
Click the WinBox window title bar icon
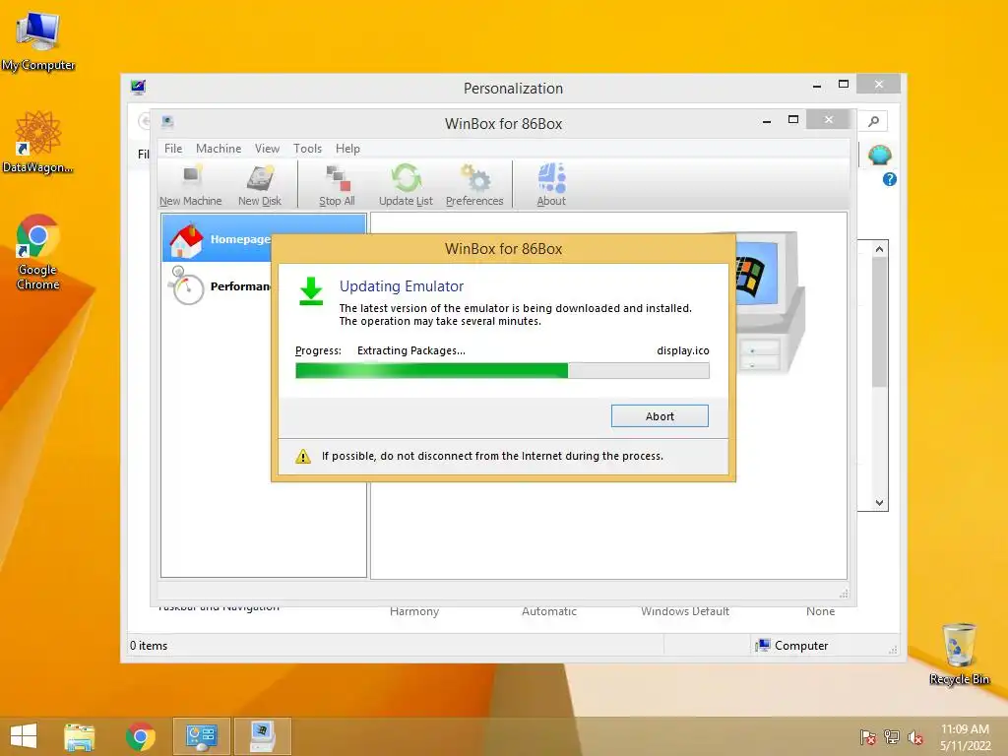coord(167,121)
